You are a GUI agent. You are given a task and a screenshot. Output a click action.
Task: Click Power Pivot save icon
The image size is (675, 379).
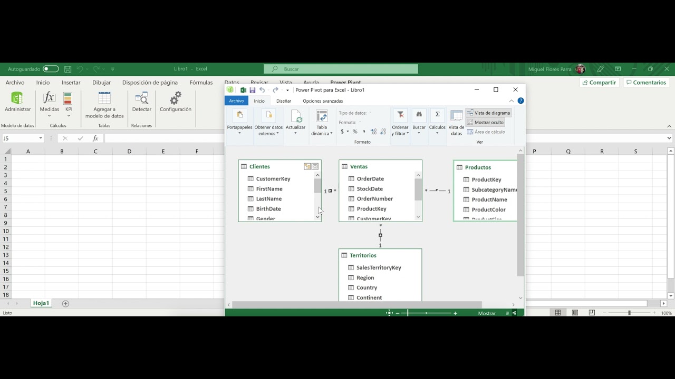[x=253, y=90]
